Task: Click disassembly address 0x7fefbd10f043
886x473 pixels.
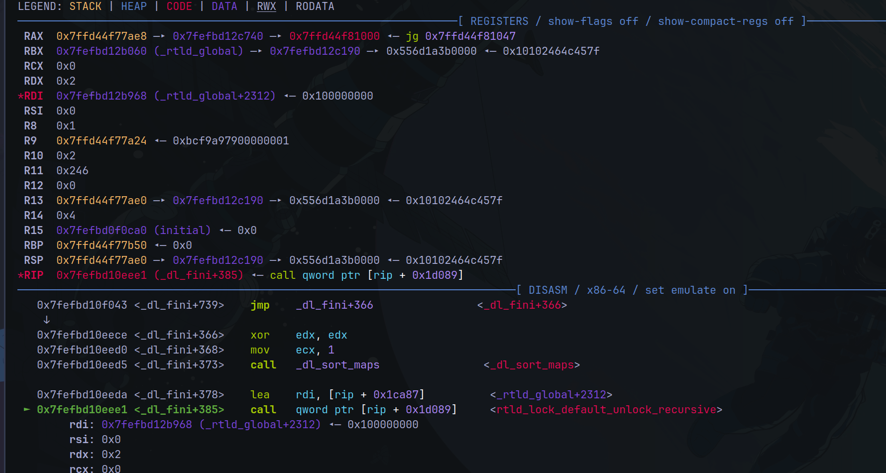Action: (x=82, y=305)
